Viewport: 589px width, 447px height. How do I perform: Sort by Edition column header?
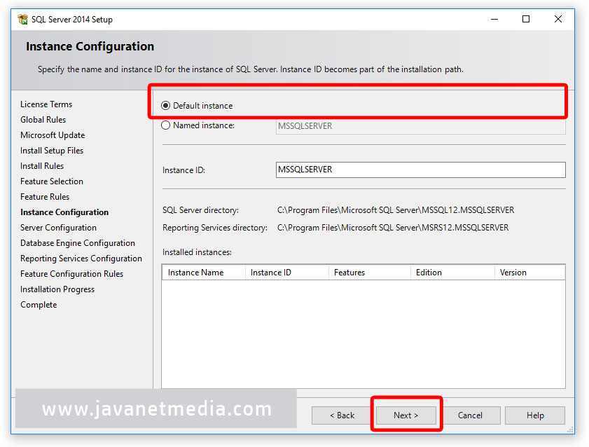452,273
